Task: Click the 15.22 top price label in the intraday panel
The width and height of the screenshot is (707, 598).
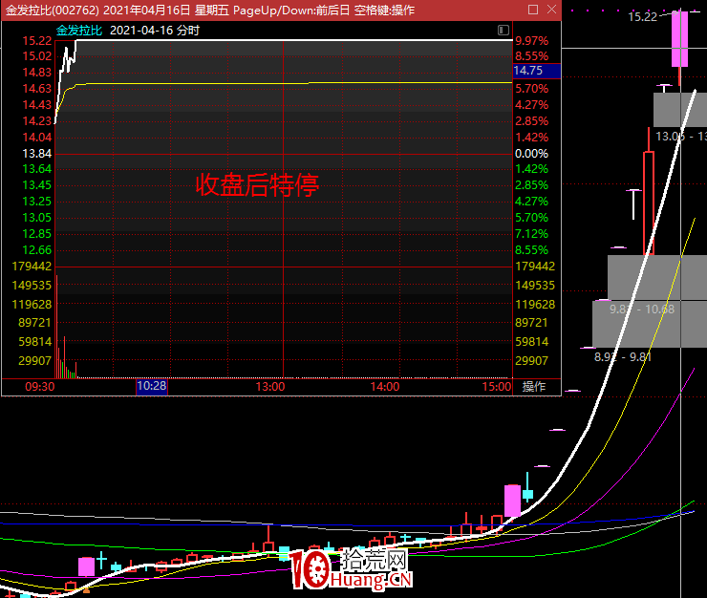Action: (x=37, y=40)
